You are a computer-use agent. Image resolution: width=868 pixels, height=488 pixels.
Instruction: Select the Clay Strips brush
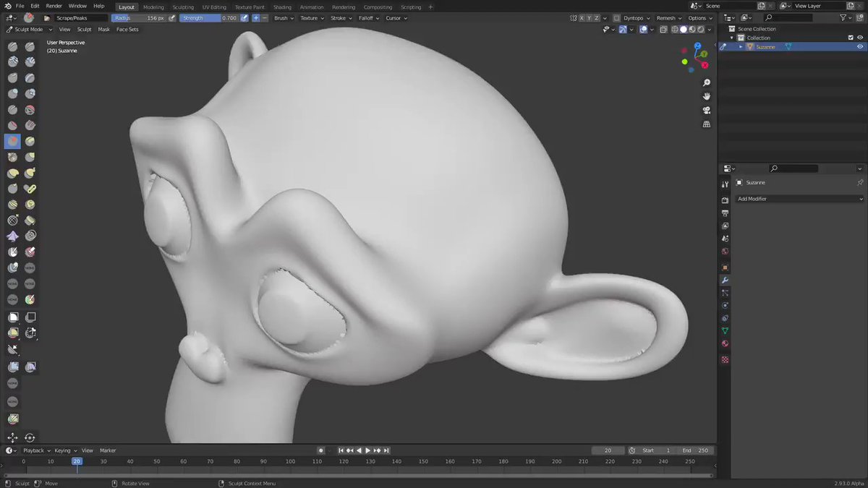click(30, 63)
